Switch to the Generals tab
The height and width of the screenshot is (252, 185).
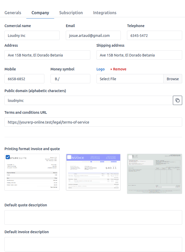13,13
